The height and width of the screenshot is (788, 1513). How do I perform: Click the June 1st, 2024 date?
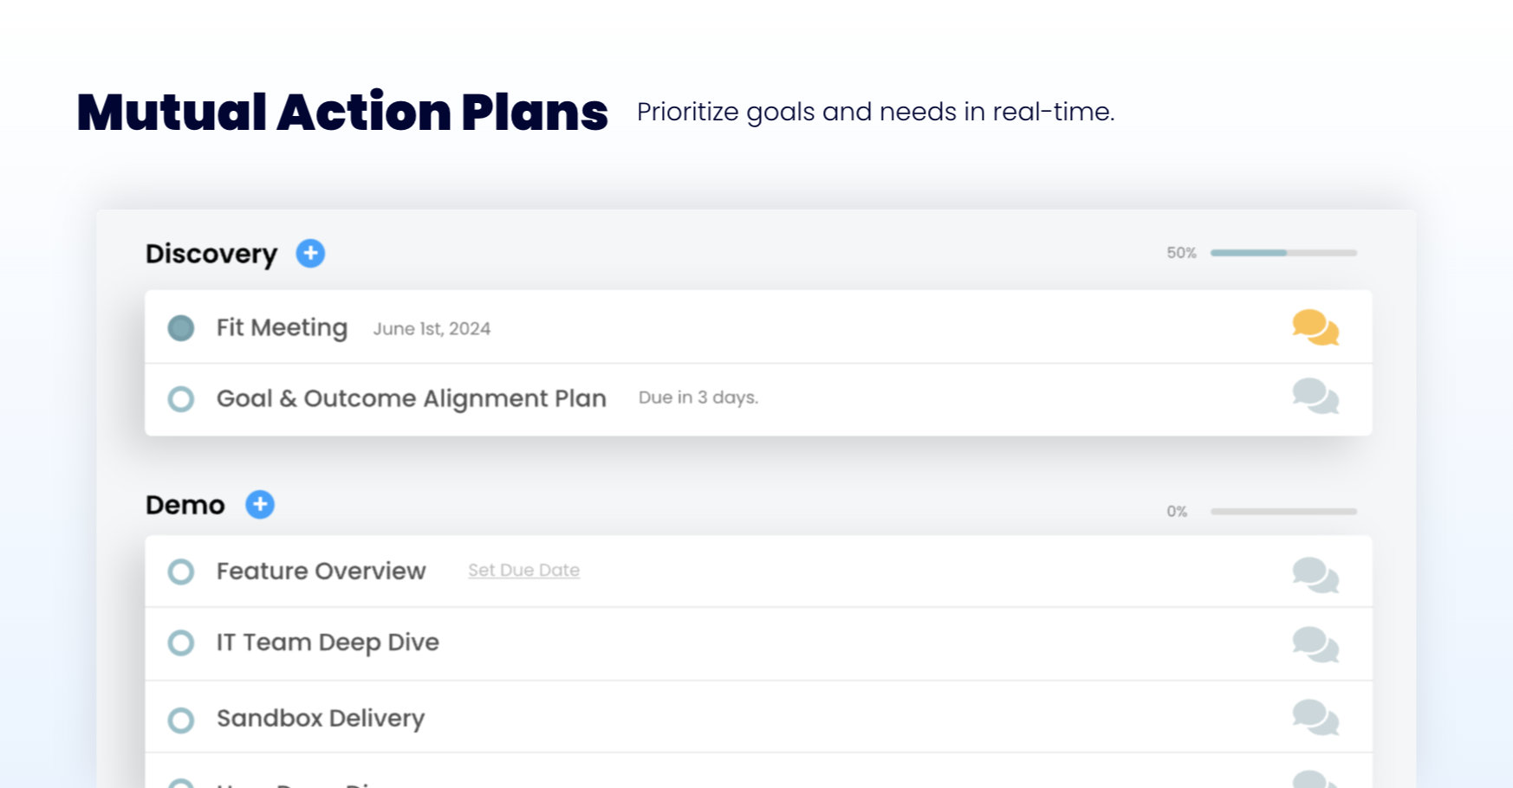(432, 329)
